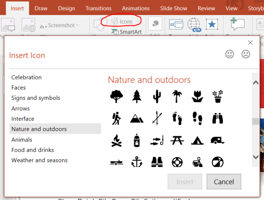Select the campfire icon

(x=116, y=140)
